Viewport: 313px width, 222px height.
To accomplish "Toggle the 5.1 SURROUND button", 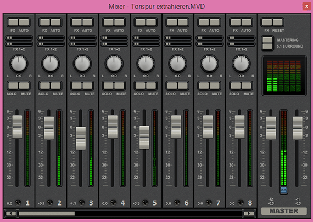I will click(267, 47).
